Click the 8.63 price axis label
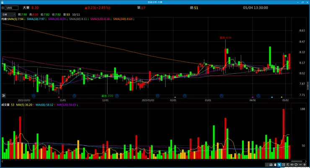The image size is (310, 168). click(302, 31)
